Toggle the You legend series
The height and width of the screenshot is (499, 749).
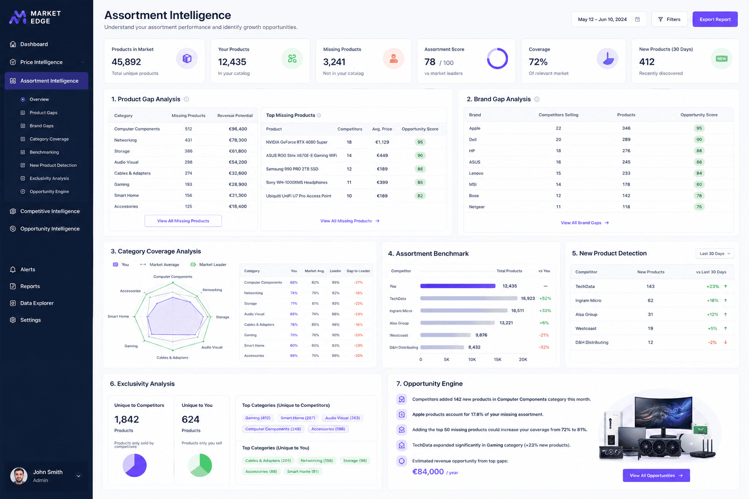[x=121, y=265]
